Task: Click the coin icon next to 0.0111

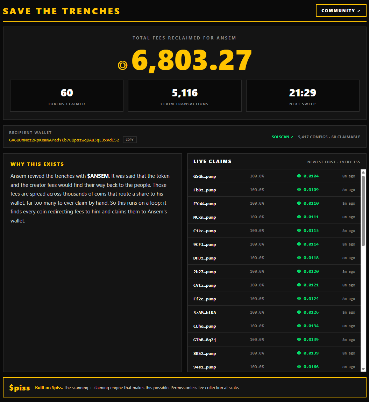Action: point(299,217)
